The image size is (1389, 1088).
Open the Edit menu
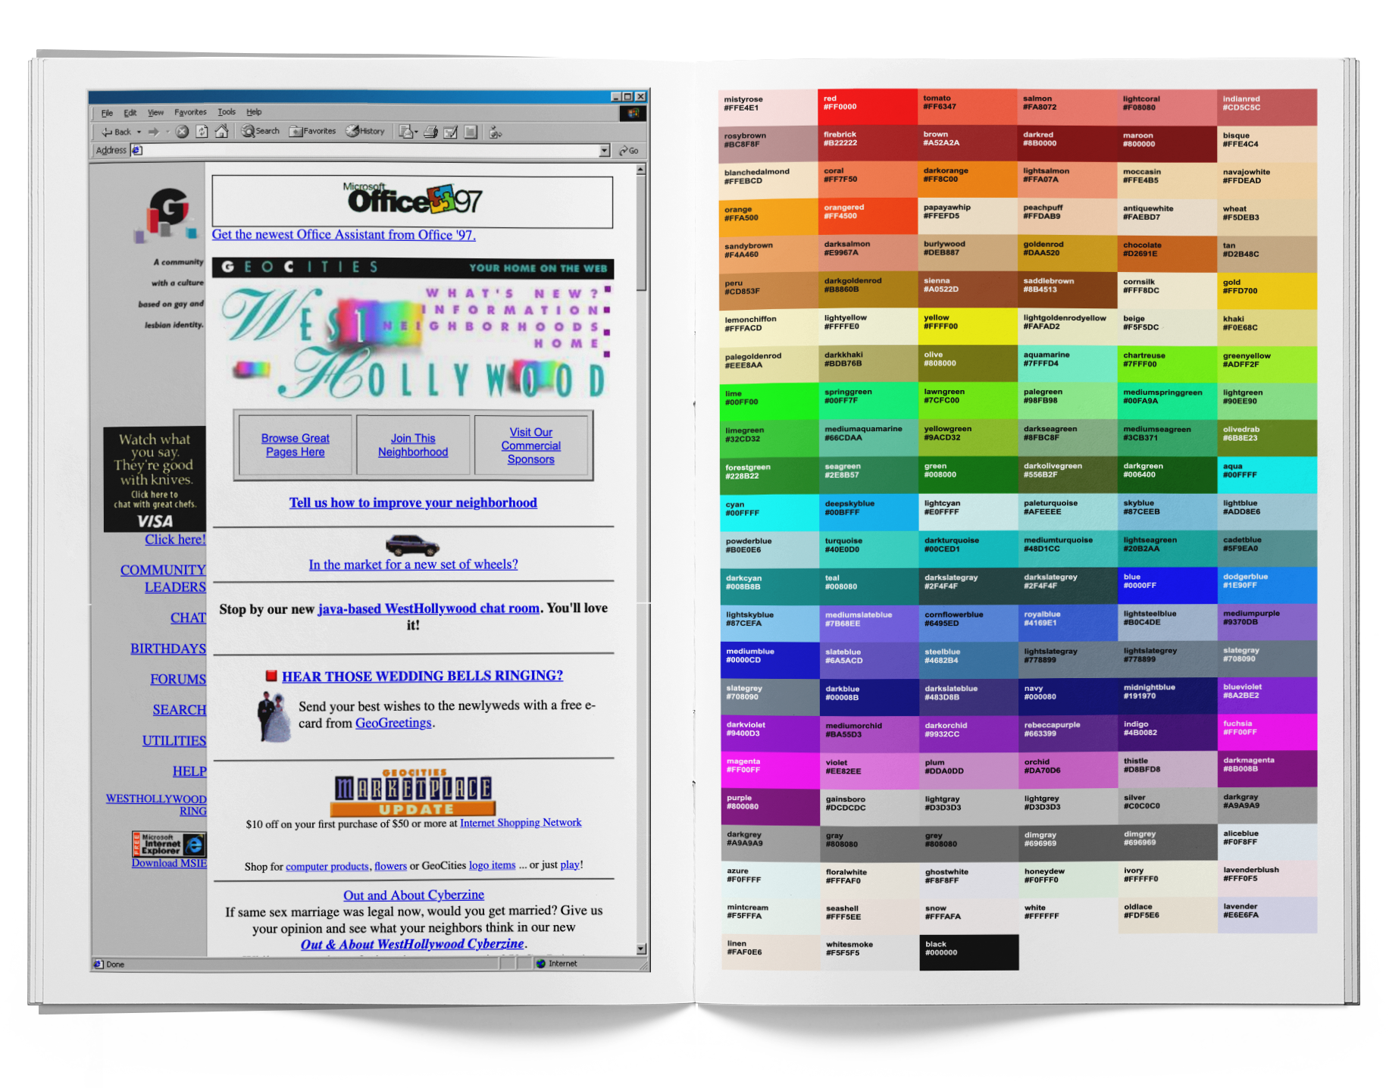[130, 113]
